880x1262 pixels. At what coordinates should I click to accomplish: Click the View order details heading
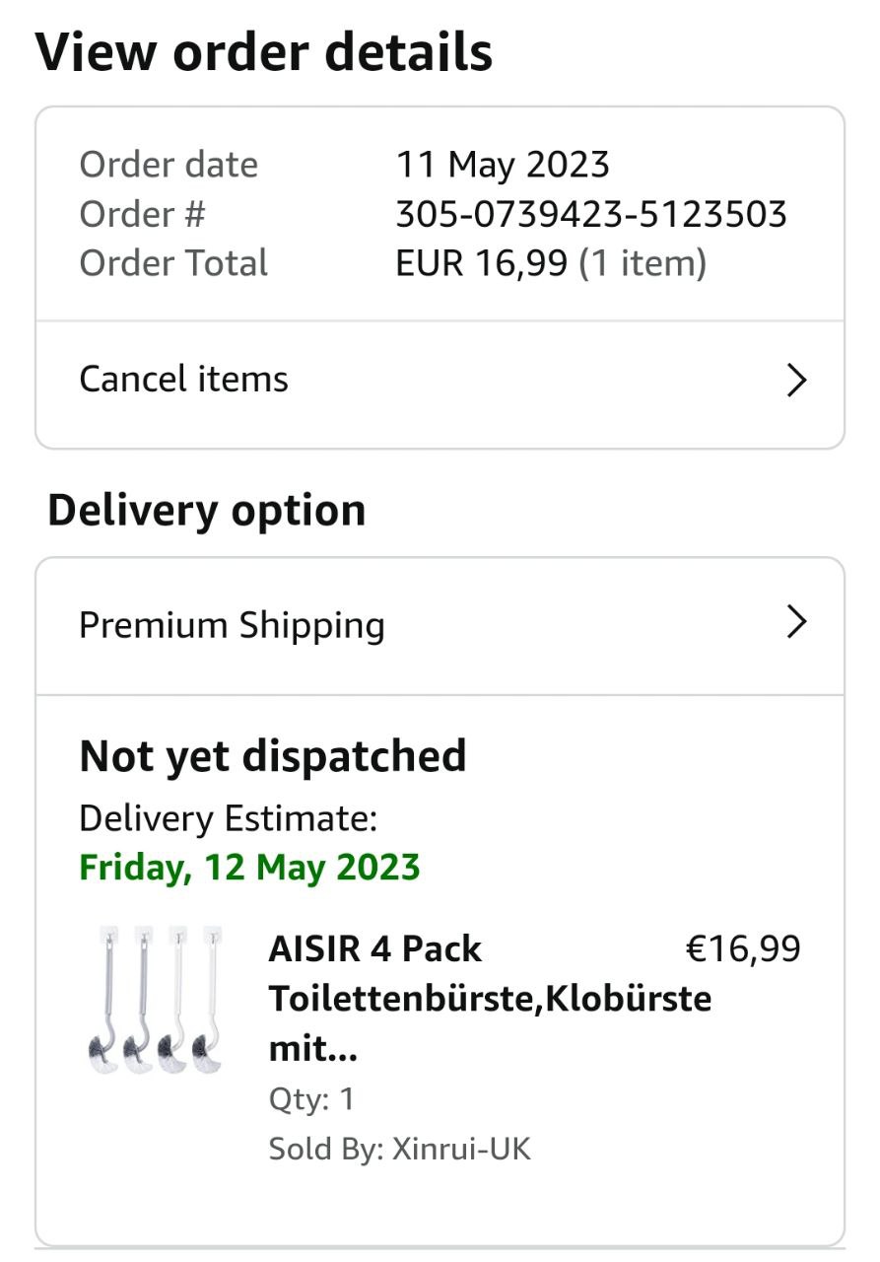click(x=263, y=52)
